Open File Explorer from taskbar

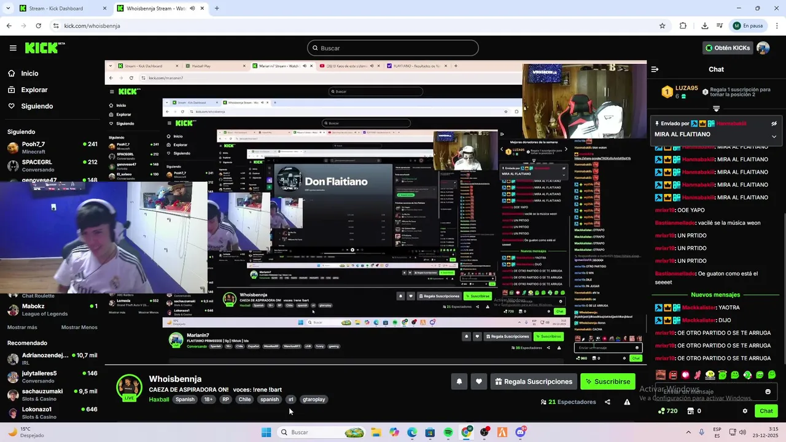[376, 432]
